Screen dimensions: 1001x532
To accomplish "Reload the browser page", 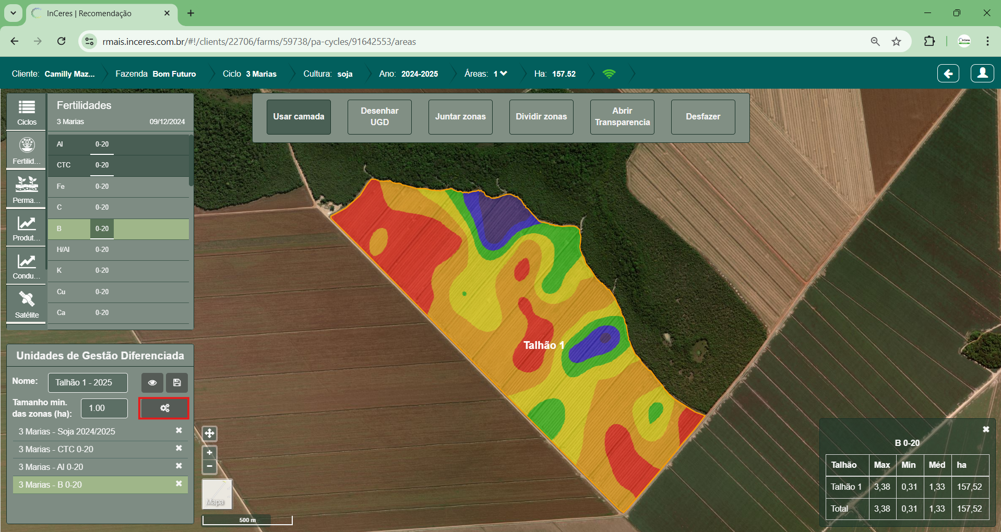I will click(62, 41).
